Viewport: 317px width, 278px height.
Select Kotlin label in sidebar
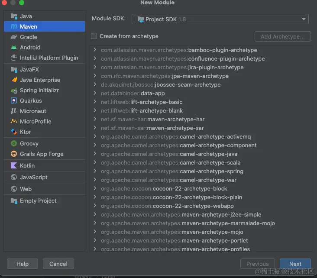pos(27,165)
